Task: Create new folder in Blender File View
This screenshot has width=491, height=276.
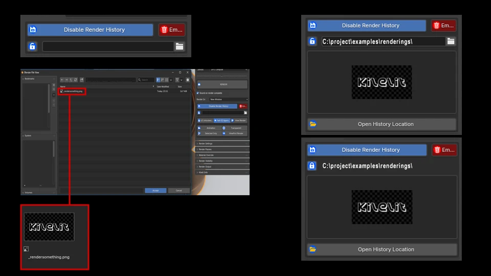Action: pyautogui.click(x=82, y=80)
